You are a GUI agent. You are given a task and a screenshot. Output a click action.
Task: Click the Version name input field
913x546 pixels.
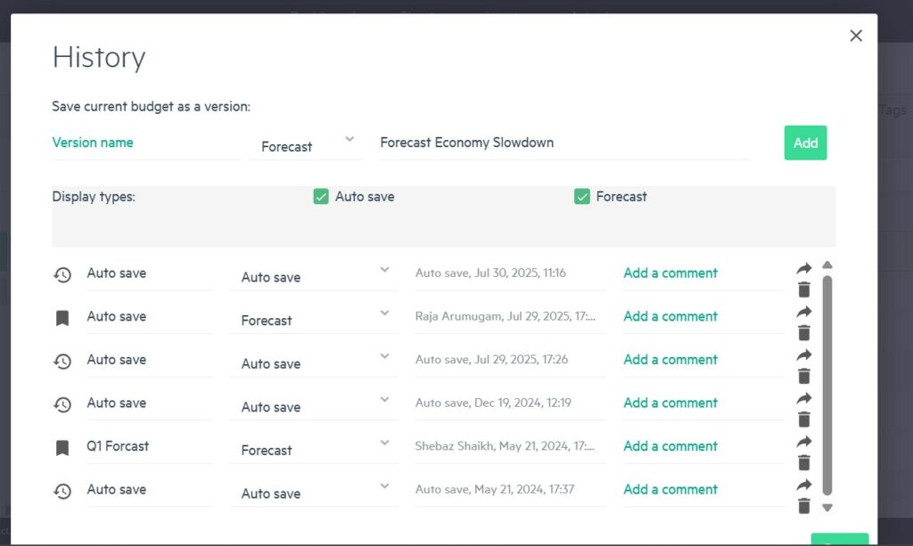click(x=144, y=143)
